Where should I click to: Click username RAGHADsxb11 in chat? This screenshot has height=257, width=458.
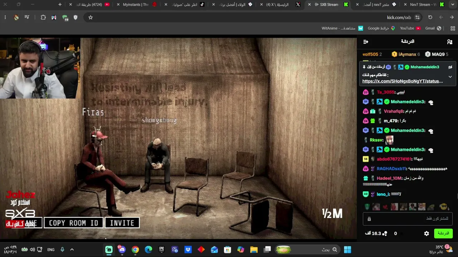tap(391, 169)
